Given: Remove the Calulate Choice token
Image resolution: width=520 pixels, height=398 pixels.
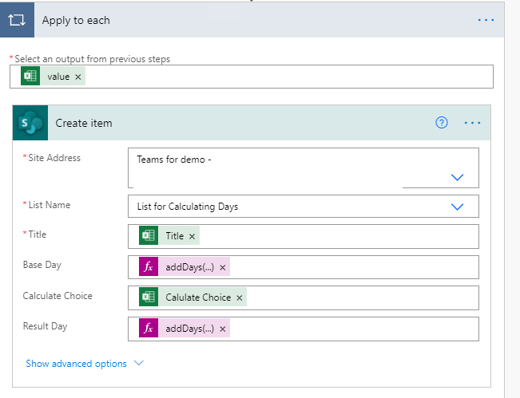Looking at the screenshot, I should [240, 298].
